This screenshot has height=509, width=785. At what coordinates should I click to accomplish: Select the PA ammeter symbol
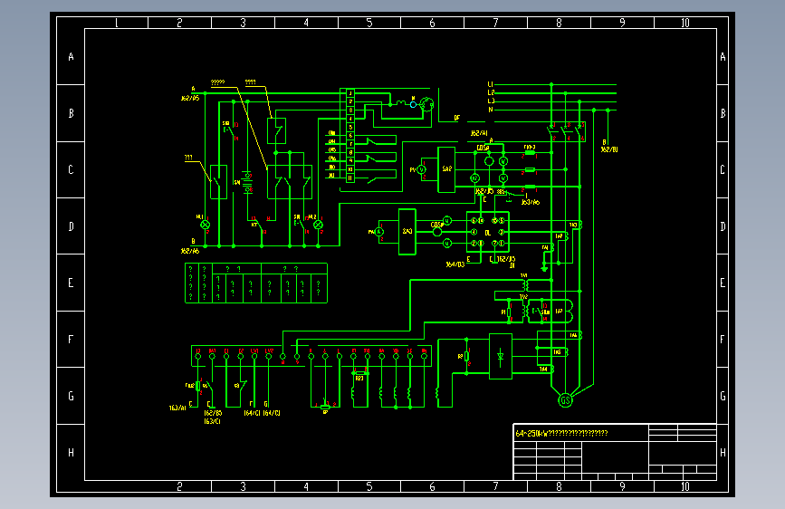(x=379, y=232)
